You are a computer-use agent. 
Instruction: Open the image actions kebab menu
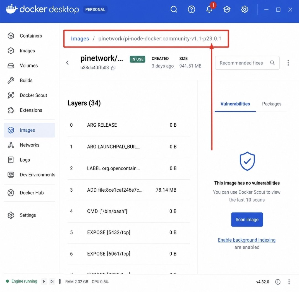tap(288, 63)
